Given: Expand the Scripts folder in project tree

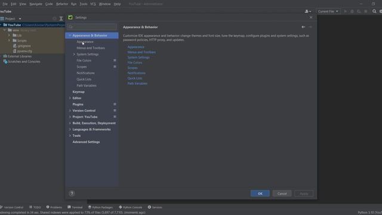Looking at the screenshot, I should 10,41.
